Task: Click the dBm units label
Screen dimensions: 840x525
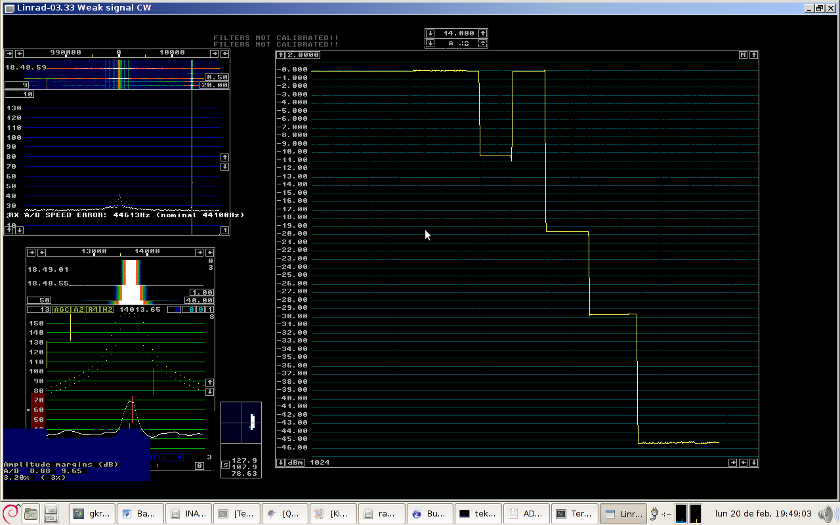Action: [296, 463]
